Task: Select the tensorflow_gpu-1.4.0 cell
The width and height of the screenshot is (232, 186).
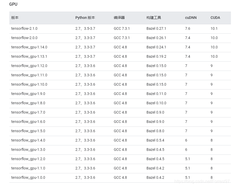Action: coord(28,140)
